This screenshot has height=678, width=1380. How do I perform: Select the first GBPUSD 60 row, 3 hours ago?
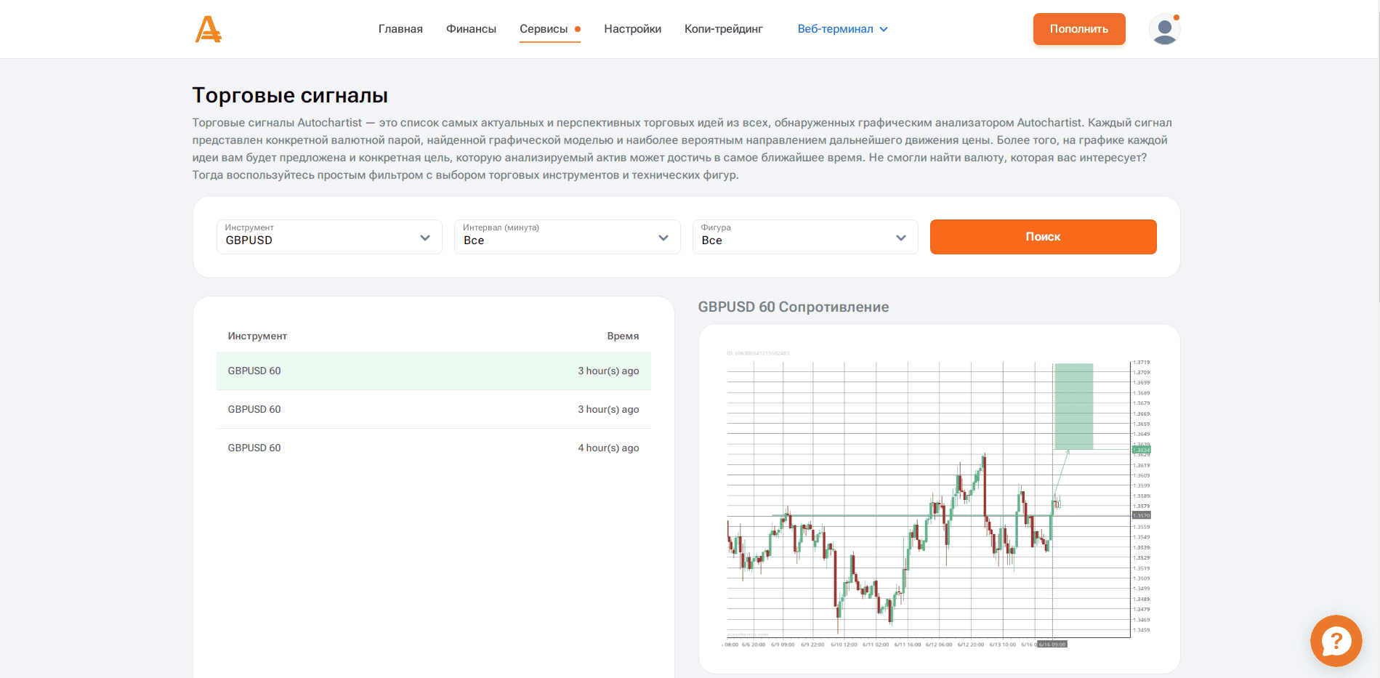pyautogui.click(x=433, y=371)
